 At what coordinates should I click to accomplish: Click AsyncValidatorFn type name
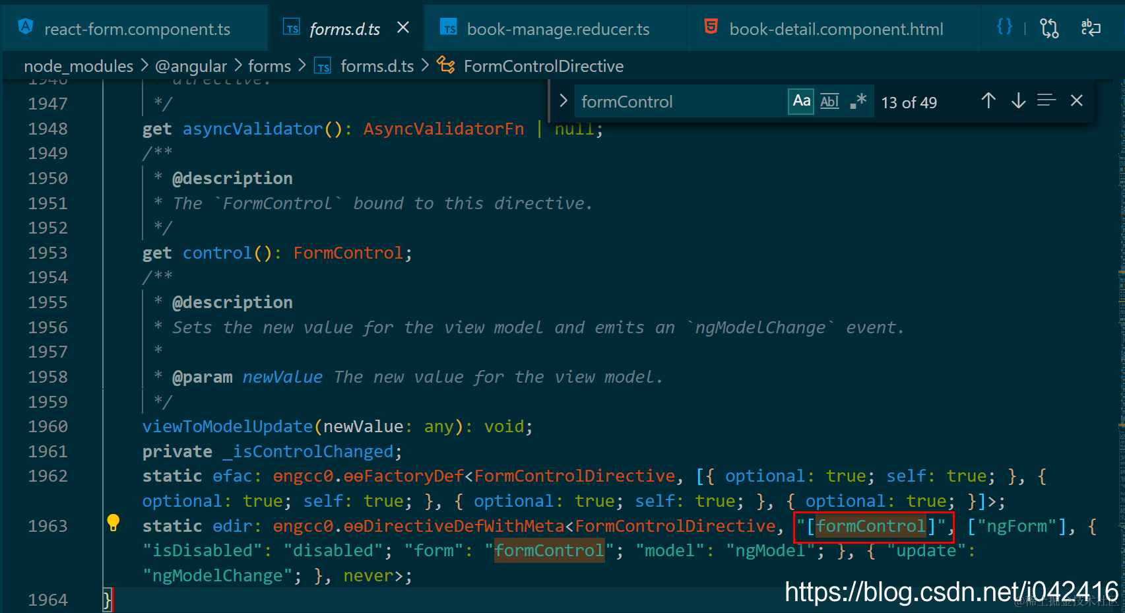click(443, 129)
